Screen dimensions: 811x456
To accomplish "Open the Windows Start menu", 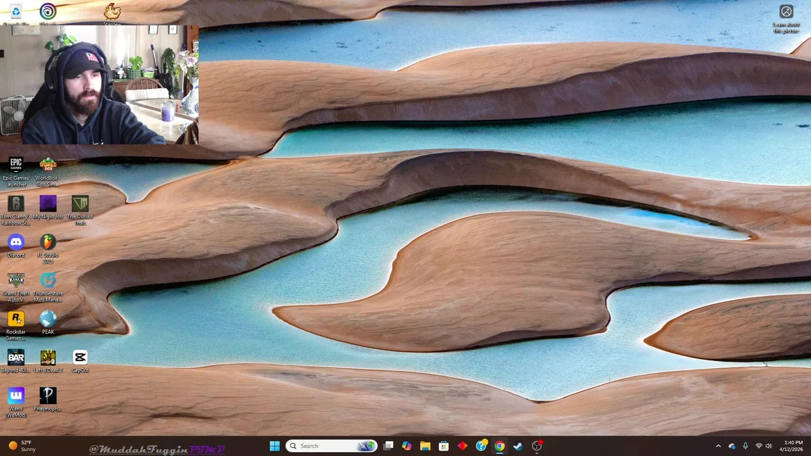I will click(274, 446).
